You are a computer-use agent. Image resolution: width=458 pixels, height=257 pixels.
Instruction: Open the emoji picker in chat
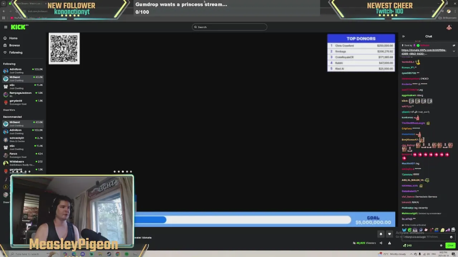click(451, 237)
